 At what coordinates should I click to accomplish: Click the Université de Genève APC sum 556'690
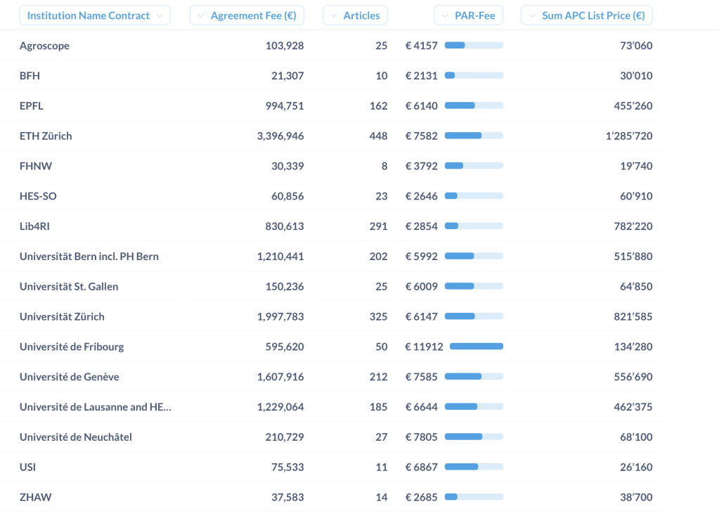coord(633,377)
